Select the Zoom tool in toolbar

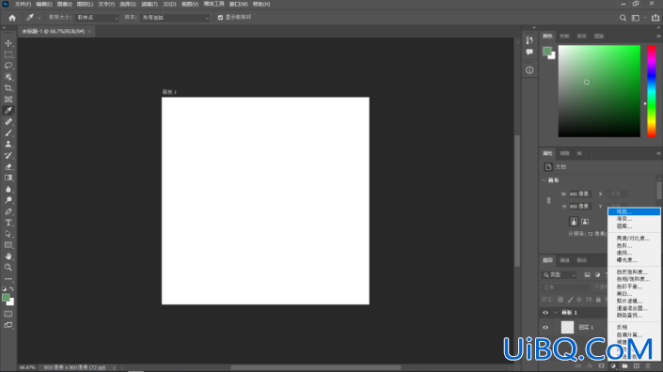(8, 268)
